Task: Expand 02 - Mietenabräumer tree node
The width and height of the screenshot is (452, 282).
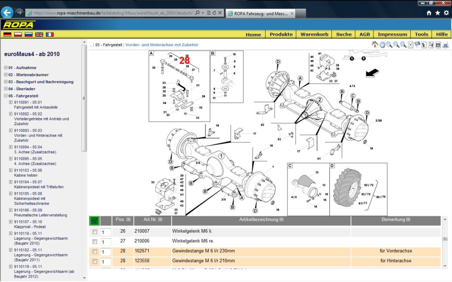Action: click(6, 74)
